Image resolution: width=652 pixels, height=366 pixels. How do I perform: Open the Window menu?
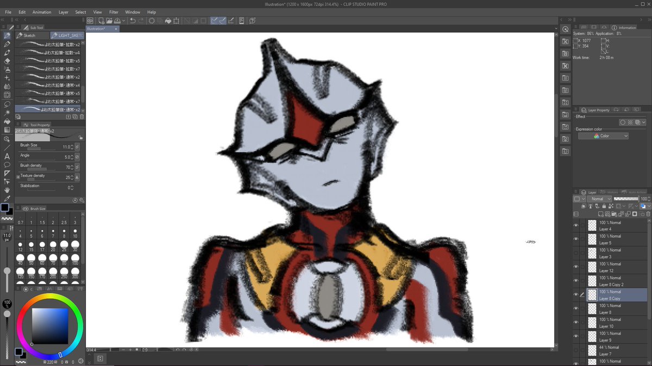tap(133, 12)
